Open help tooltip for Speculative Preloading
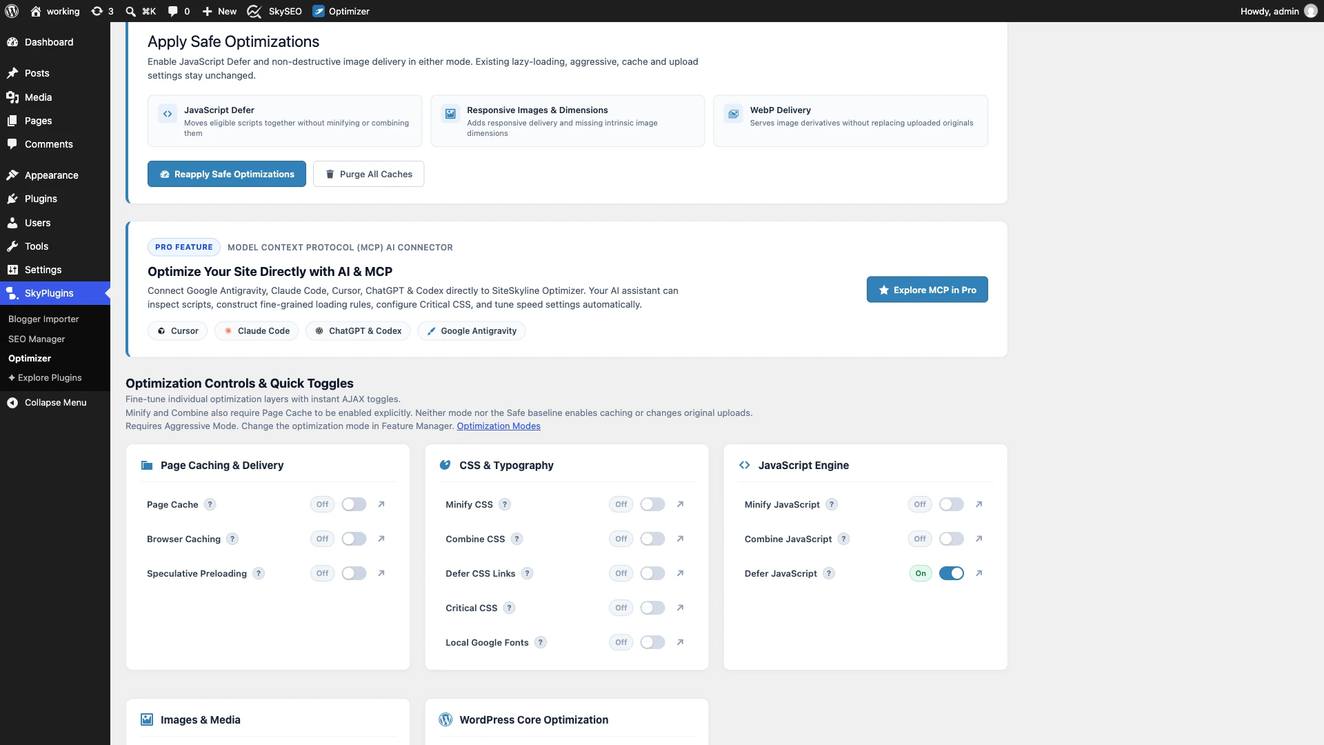1324x745 pixels. (259, 573)
